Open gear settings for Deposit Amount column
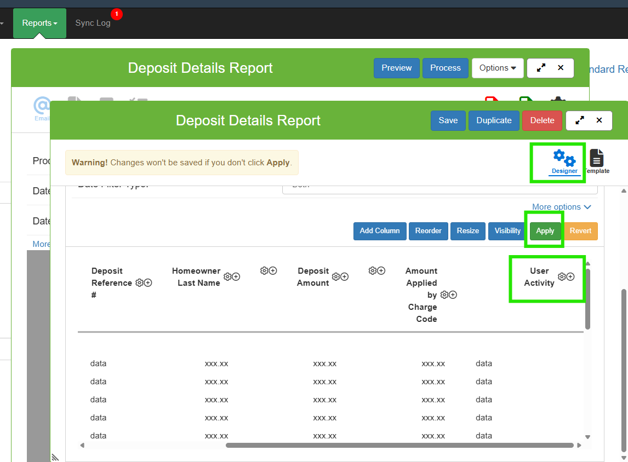Viewport: 628px width, 462px height. coord(336,277)
